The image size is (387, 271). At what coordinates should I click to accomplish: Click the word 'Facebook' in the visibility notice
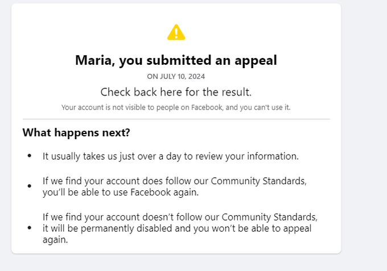point(207,107)
